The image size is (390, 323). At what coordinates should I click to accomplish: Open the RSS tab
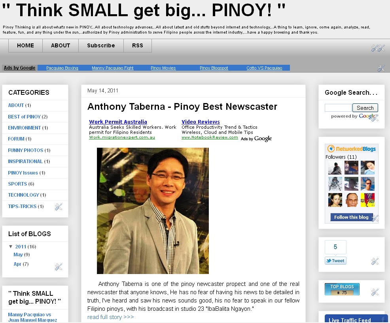tap(137, 45)
